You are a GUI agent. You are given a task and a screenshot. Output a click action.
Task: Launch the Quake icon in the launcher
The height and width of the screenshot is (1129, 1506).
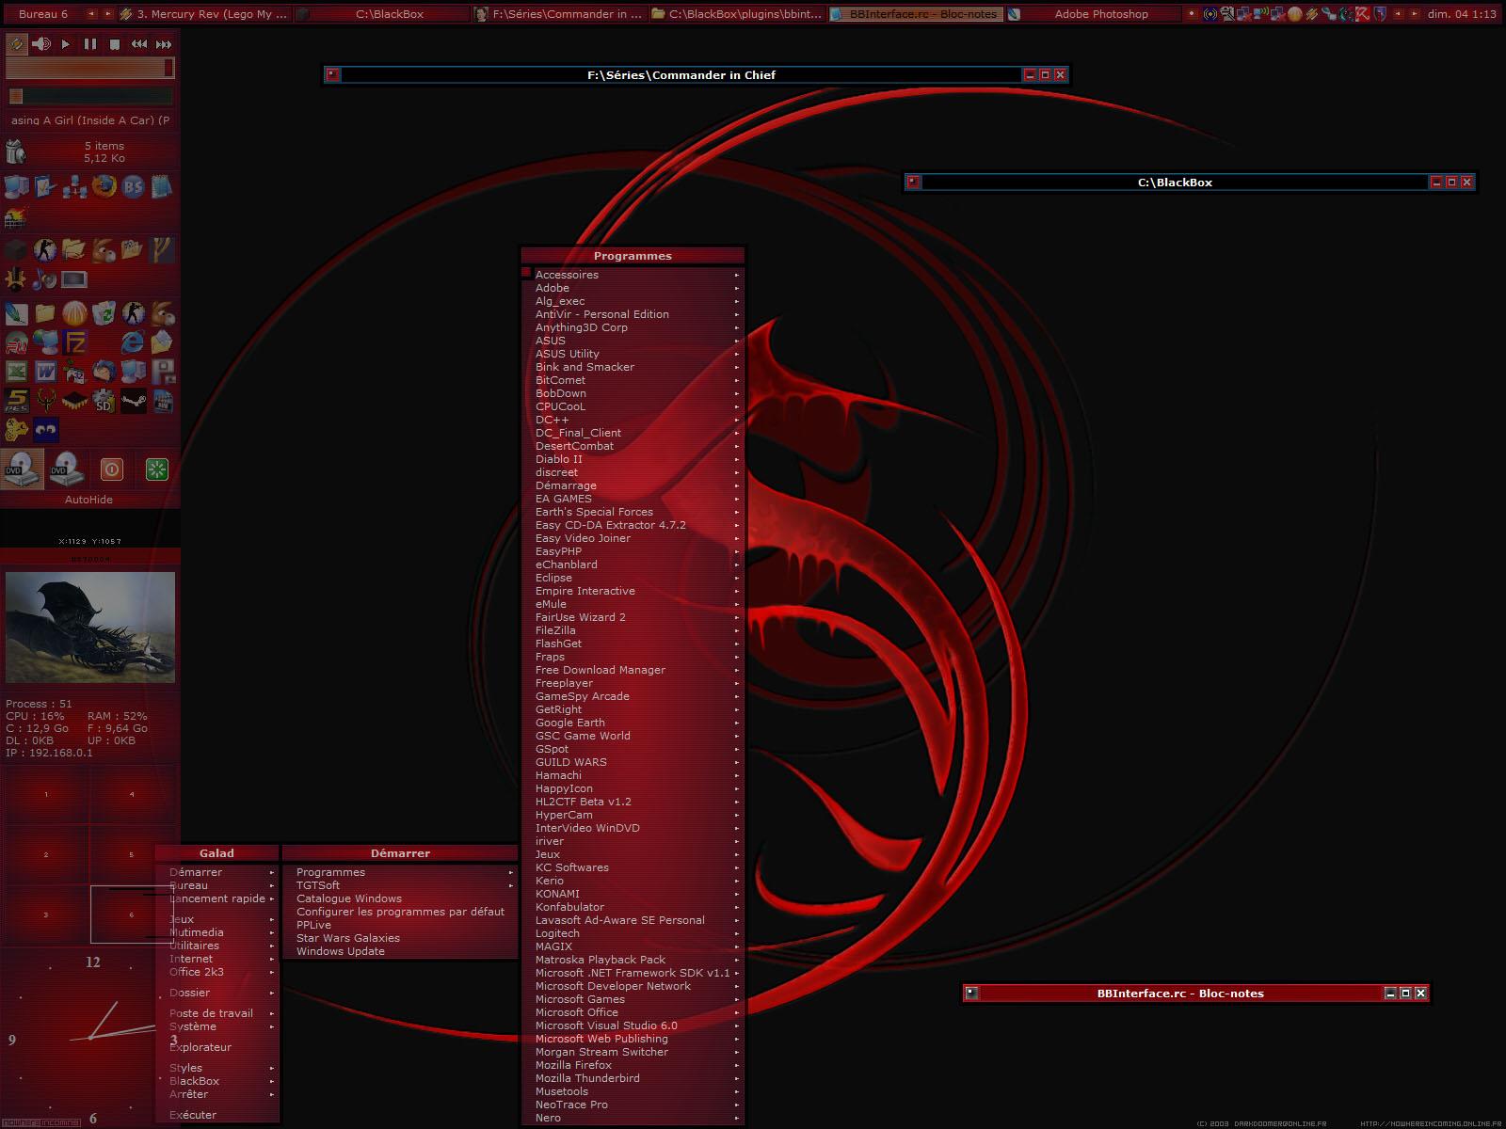tap(46, 402)
